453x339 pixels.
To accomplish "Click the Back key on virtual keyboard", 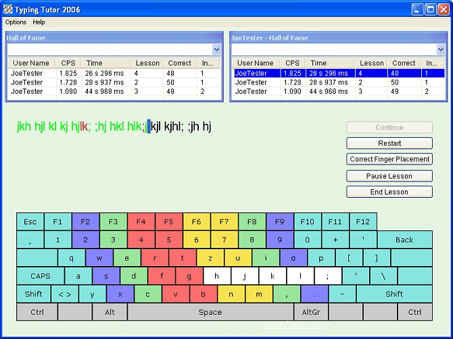I will [x=404, y=240].
